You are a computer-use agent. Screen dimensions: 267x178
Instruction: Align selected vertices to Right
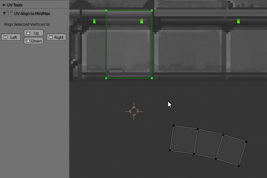click(x=56, y=37)
